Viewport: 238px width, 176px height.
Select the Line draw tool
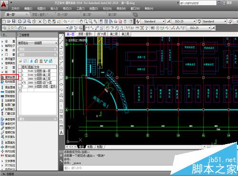(61, 37)
